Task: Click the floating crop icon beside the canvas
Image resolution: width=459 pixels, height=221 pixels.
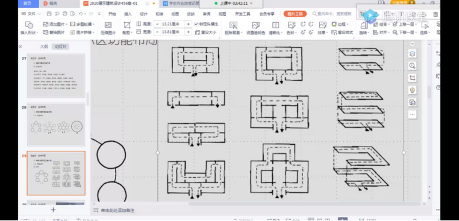Action: click(x=412, y=78)
